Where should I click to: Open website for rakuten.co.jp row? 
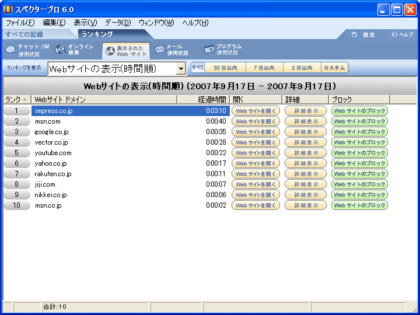tap(256, 174)
